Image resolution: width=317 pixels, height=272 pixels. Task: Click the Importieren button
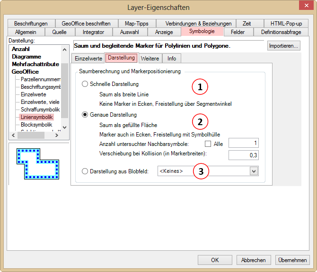point(284,46)
